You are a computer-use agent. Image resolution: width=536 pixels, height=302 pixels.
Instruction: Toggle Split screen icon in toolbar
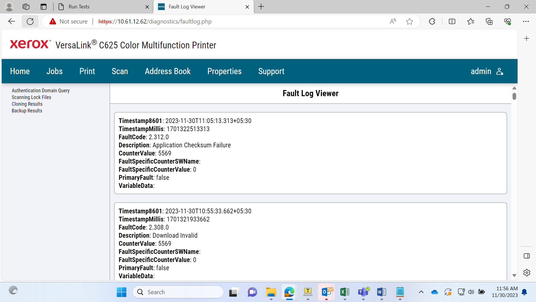click(452, 22)
